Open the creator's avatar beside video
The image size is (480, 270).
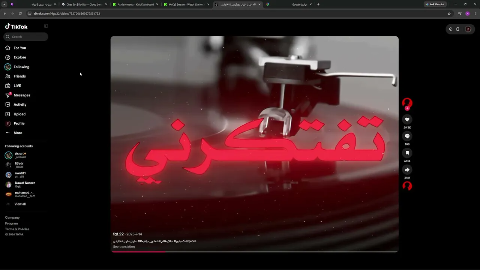pyautogui.click(x=407, y=102)
